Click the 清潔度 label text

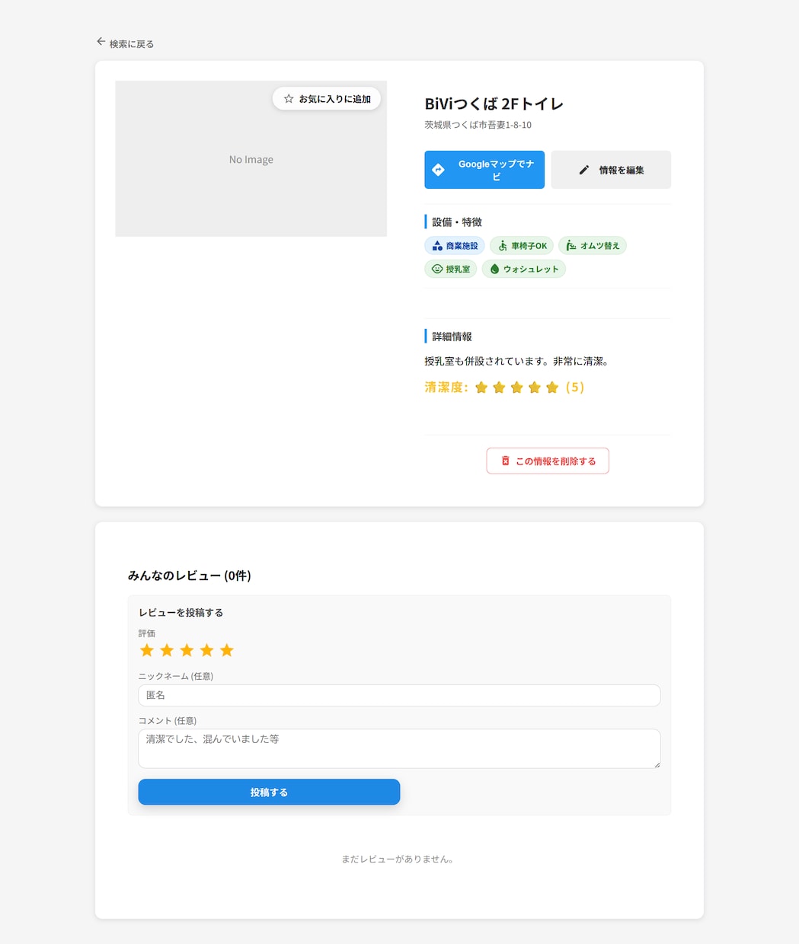coord(446,387)
